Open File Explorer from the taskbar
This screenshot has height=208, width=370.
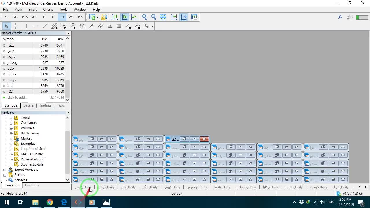35,202
